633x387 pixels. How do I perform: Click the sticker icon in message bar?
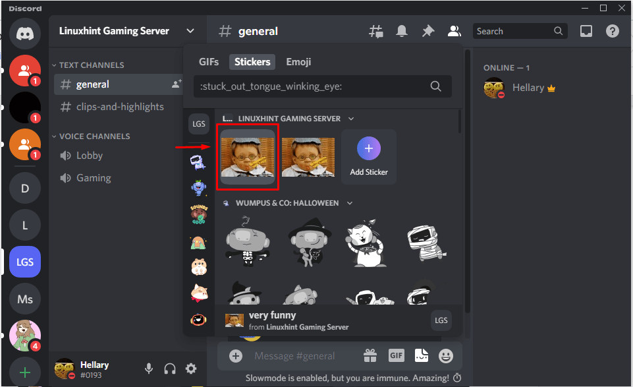tap(421, 356)
